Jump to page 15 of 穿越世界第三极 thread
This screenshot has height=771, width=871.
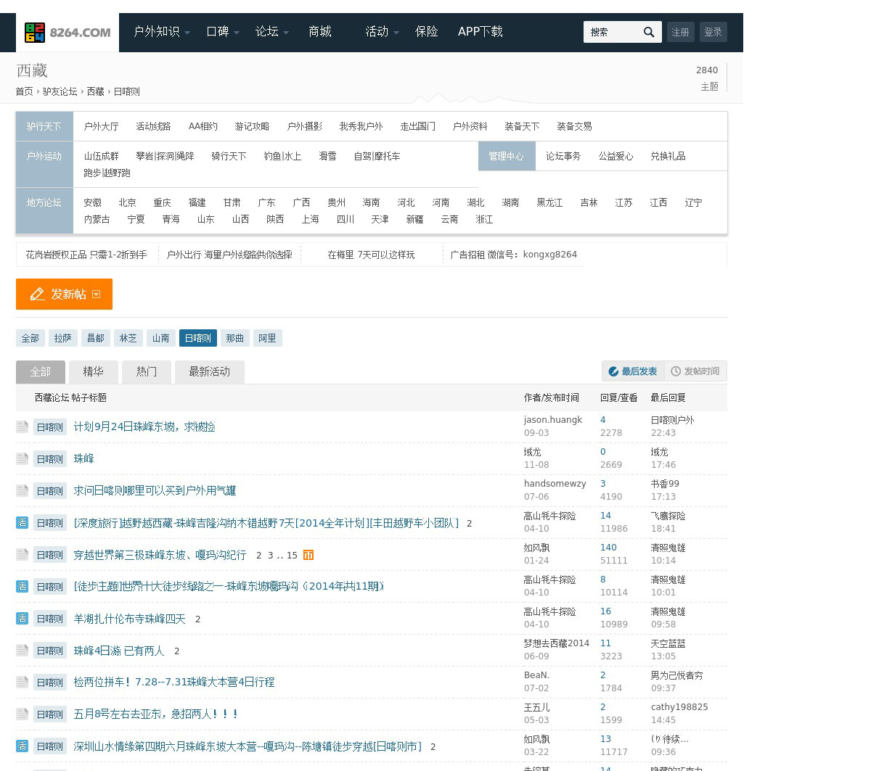pos(292,556)
